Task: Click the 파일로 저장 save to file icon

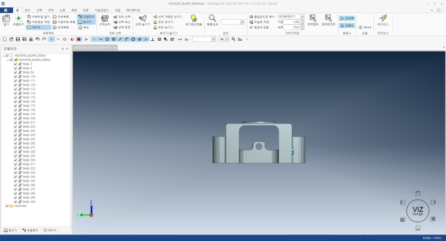Action: tap(251, 22)
